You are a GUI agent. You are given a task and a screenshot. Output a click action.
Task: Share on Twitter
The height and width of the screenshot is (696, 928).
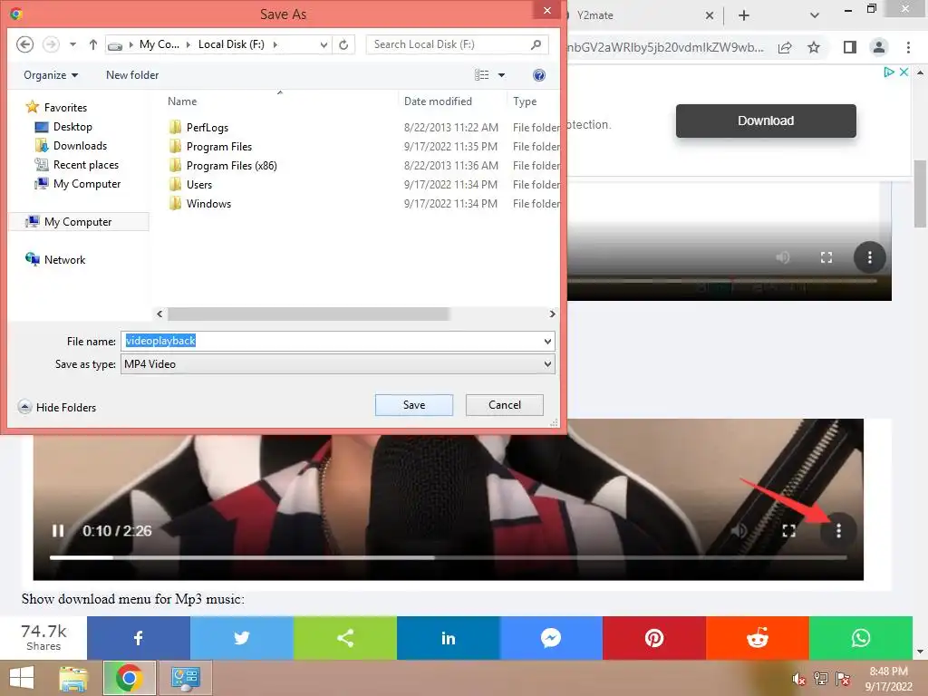[241, 638]
